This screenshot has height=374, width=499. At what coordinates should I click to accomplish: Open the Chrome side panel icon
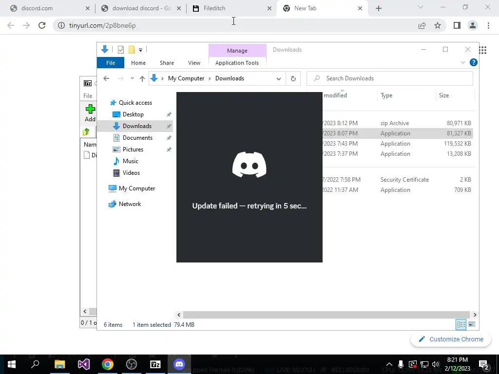point(457,25)
